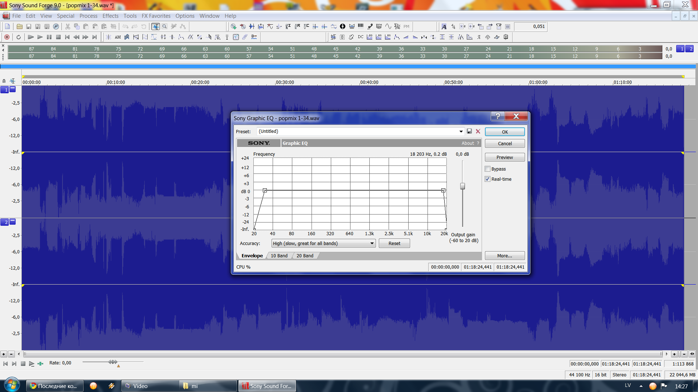
Task: Click Go to Start transport button
Action: (67, 37)
